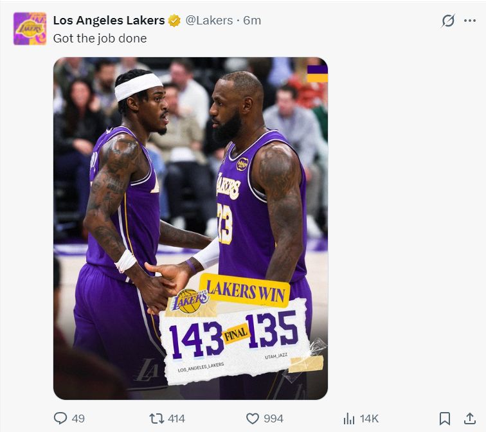
Task: Open the three-dot More options menu
Action: click(x=471, y=21)
